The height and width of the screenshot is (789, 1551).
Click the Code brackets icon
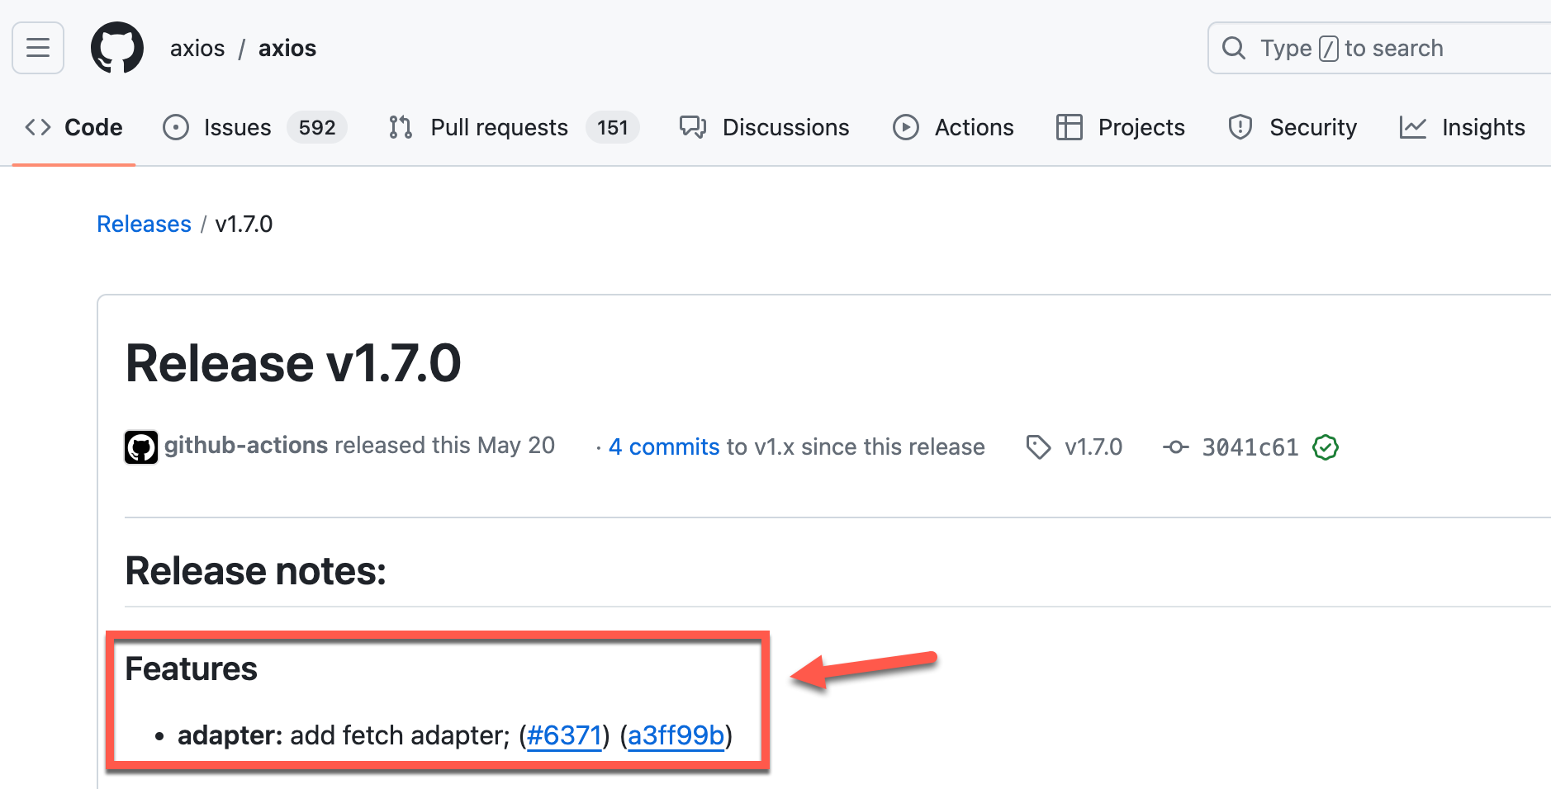[38, 127]
